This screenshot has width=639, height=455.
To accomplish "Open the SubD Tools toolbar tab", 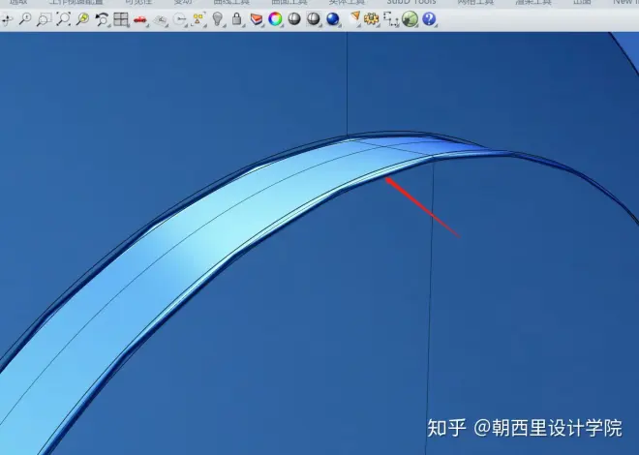I will pos(411,2).
